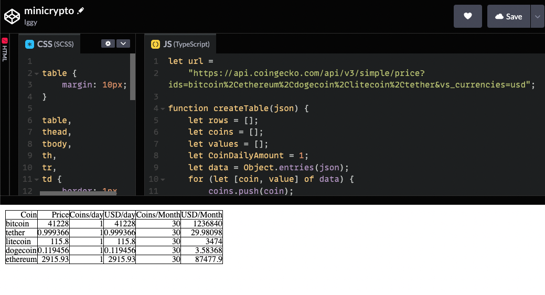
Task: Click the 'tbody,' selector in CSS
Action: [57, 144]
